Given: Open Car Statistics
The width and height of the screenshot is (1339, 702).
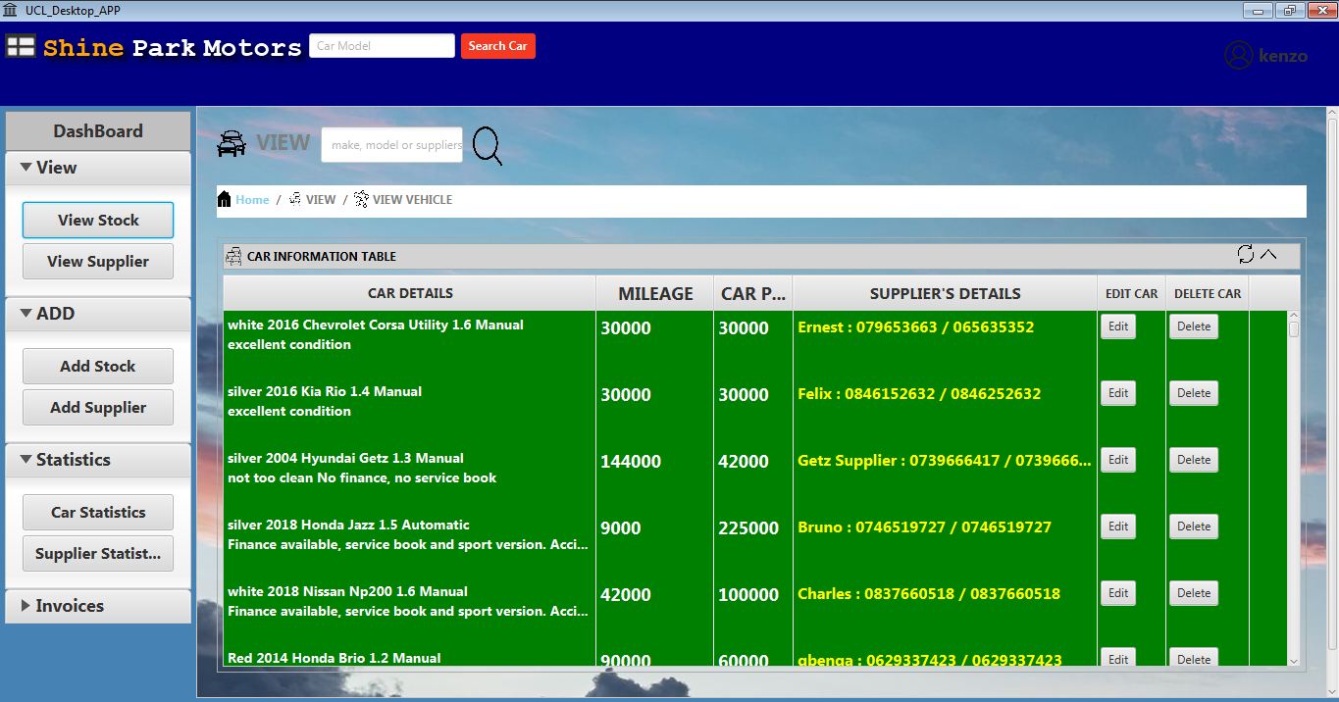Looking at the screenshot, I should (98, 513).
